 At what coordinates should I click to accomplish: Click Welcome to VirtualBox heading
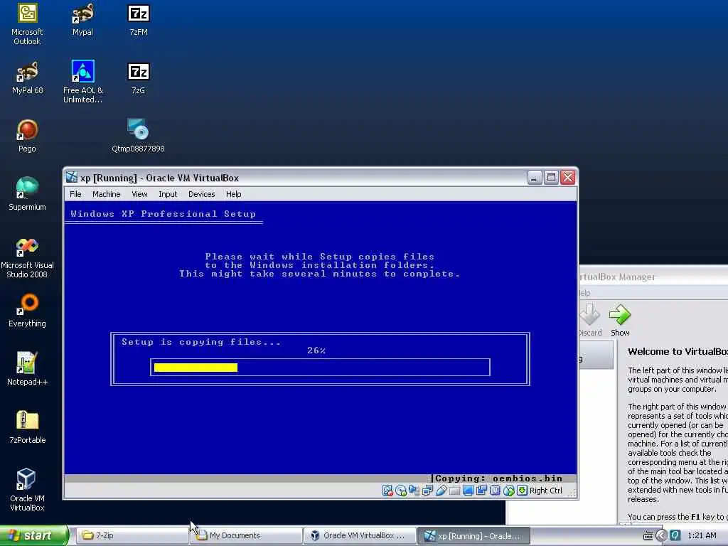point(678,351)
